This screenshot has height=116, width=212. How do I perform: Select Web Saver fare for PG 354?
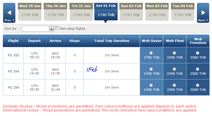(x=151, y=69)
